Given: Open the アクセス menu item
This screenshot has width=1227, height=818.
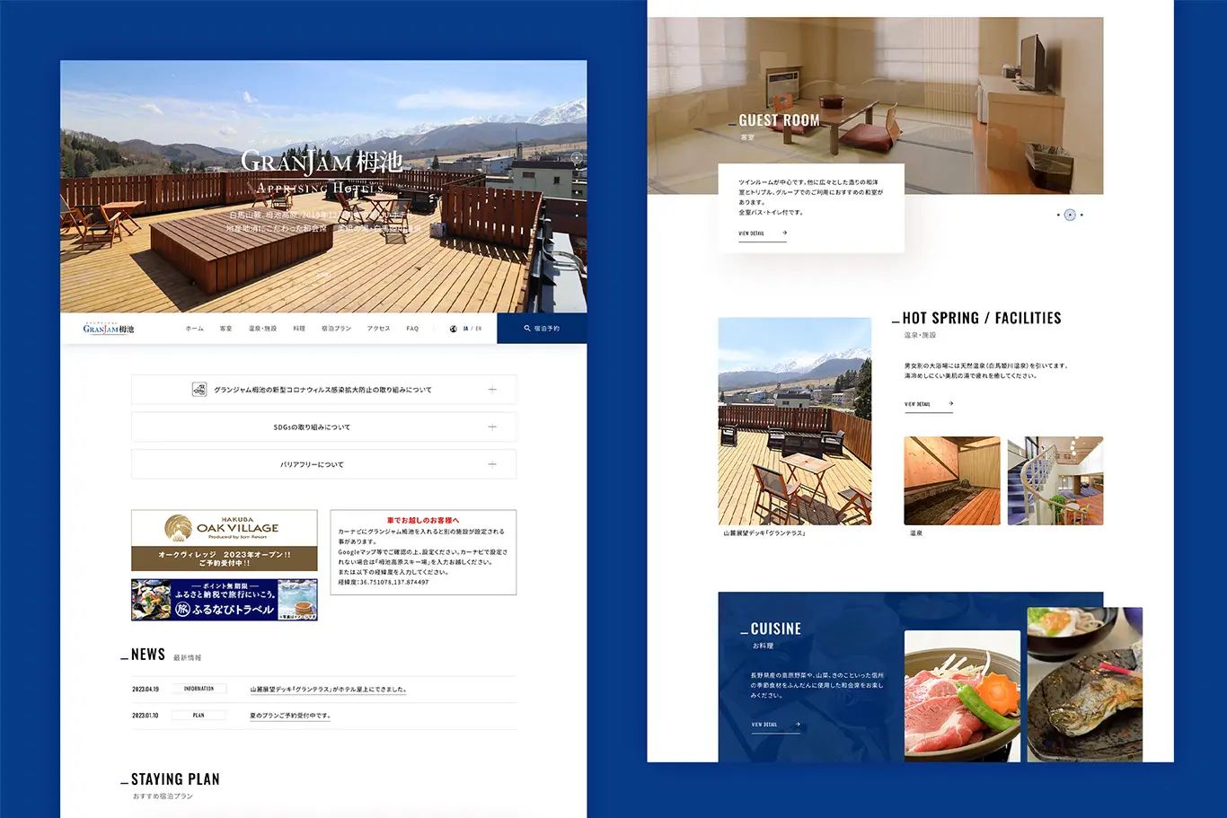Looking at the screenshot, I should (x=378, y=329).
